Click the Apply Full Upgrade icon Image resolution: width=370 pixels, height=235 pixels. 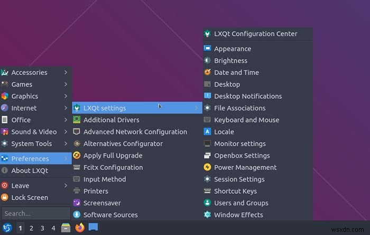(x=77, y=155)
